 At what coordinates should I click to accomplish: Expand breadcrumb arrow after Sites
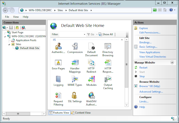coord(66,10)
